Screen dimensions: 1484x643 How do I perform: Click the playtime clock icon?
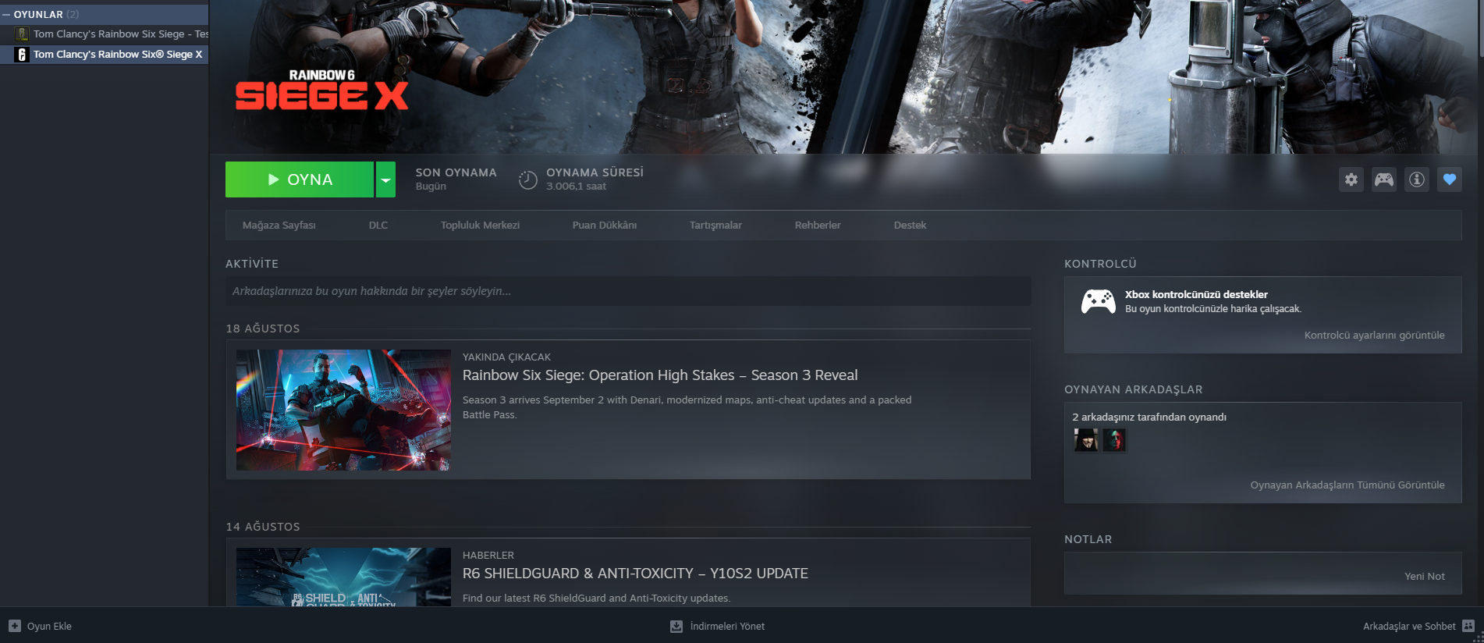(528, 179)
